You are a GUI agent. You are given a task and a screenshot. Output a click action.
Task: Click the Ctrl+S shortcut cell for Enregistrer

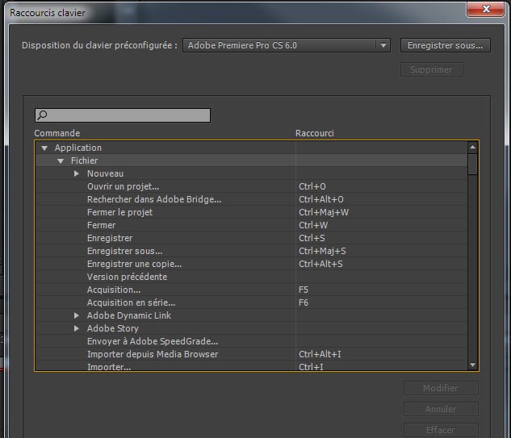(312, 238)
